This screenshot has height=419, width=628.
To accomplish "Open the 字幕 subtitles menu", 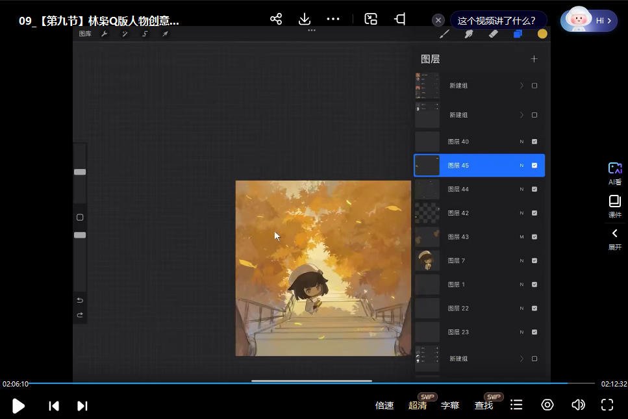I will pyautogui.click(x=450, y=405).
